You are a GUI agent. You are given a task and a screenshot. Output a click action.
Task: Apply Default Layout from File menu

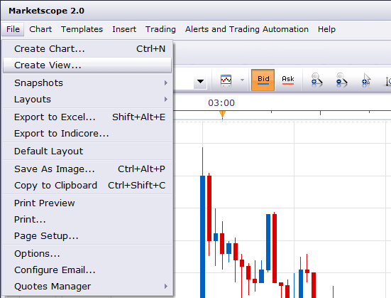click(x=87, y=151)
